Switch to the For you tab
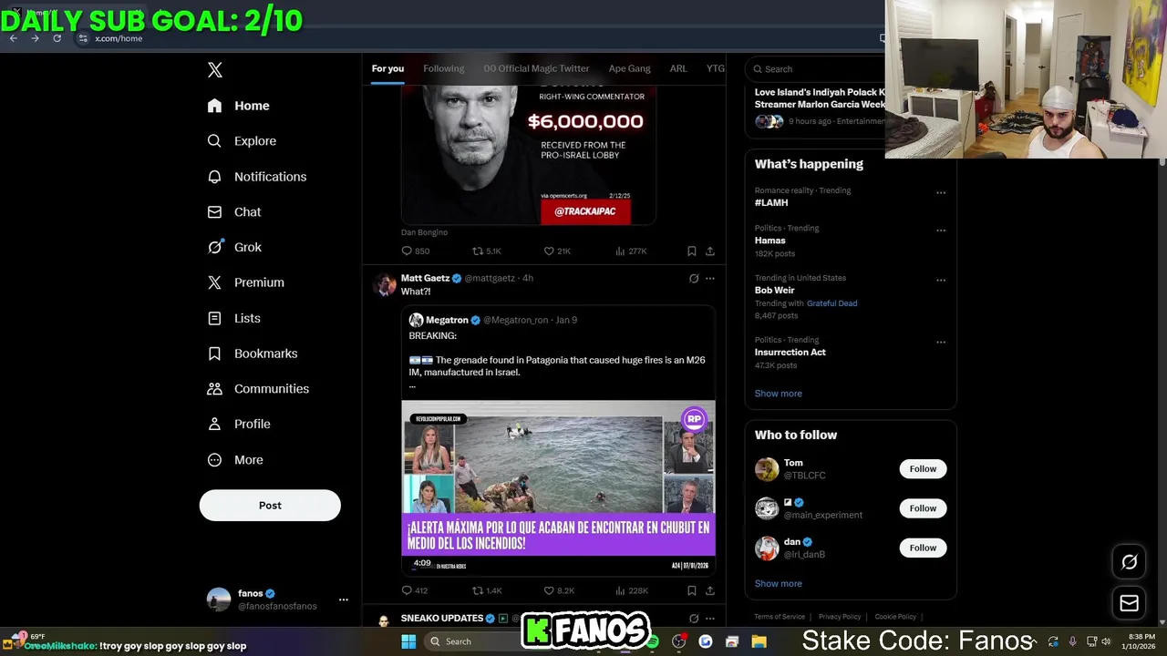The height and width of the screenshot is (656, 1167). point(387,68)
